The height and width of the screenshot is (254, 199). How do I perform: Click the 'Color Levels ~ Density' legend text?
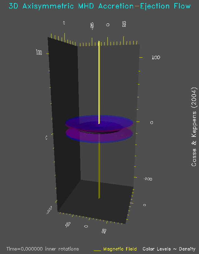pyautogui.click(x=169, y=249)
